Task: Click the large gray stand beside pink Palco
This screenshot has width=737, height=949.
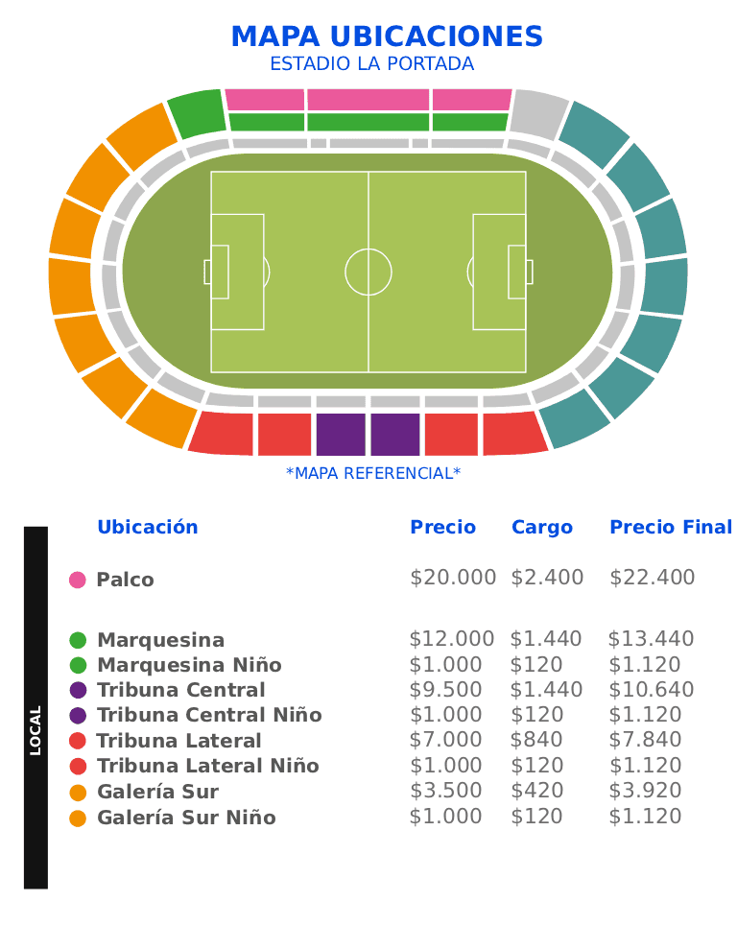Action: pyautogui.click(x=538, y=112)
